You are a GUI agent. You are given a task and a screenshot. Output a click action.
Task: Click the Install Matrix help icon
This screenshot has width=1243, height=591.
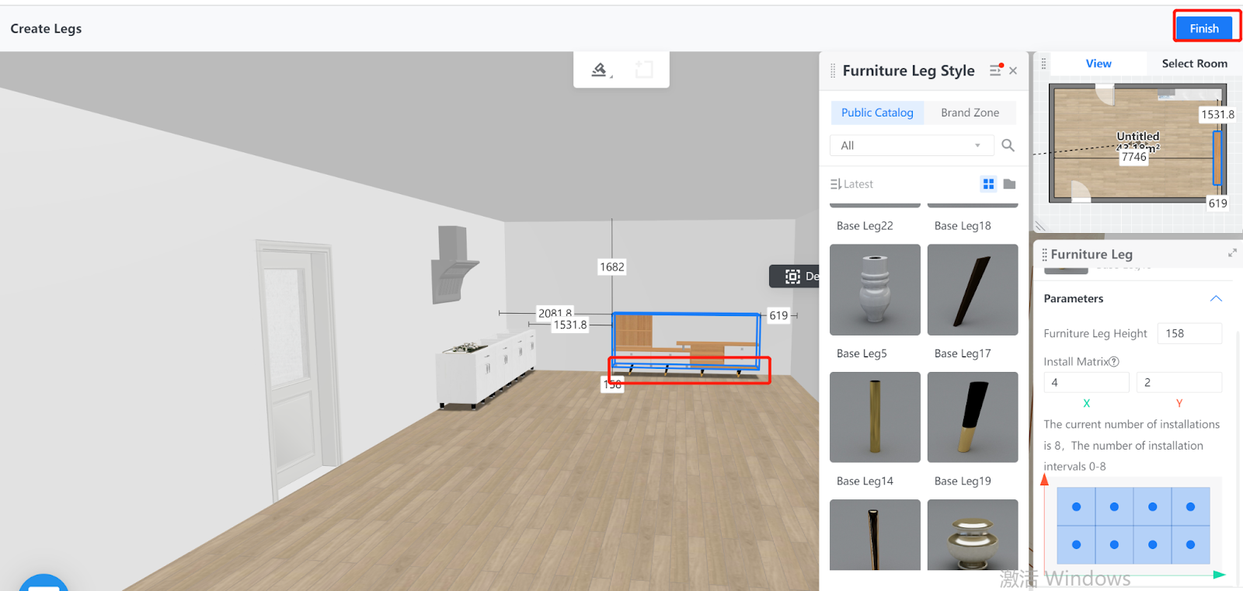(1114, 361)
